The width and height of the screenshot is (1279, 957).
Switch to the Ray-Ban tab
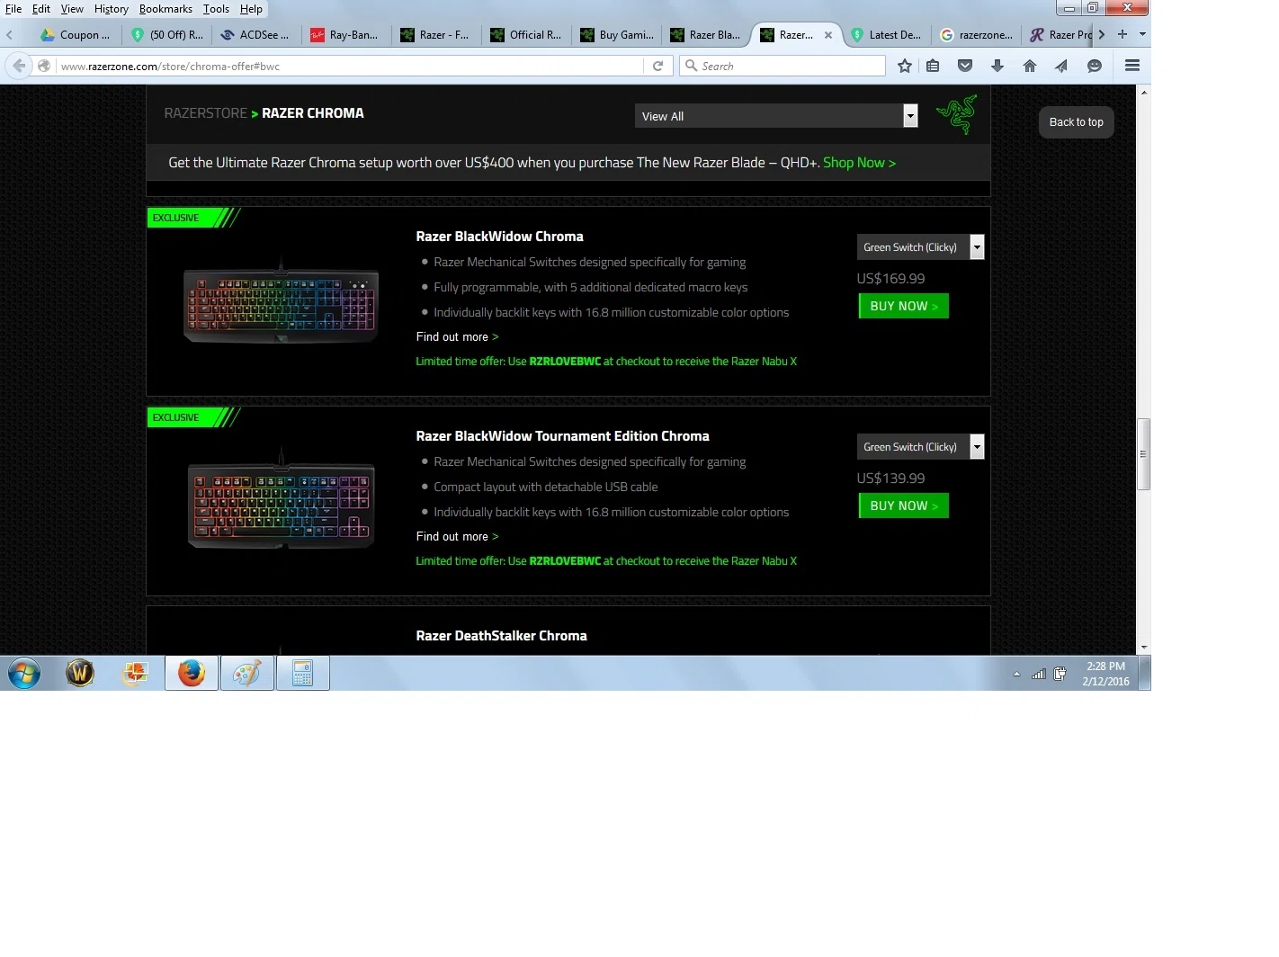tap(344, 35)
